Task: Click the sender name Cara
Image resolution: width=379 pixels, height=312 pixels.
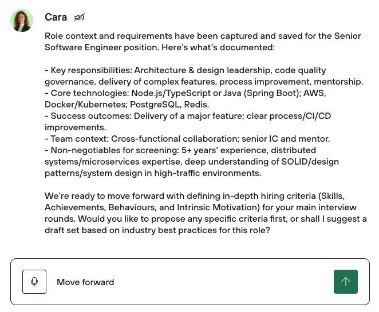Action: 56,18
